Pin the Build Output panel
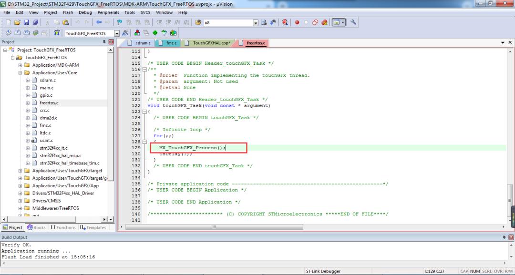515x275 pixels. point(505,237)
